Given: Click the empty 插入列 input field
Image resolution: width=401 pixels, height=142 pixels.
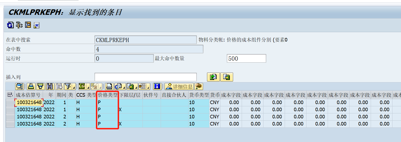Looking at the screenshot, I should pyautogui.click(x=146, y=77).
